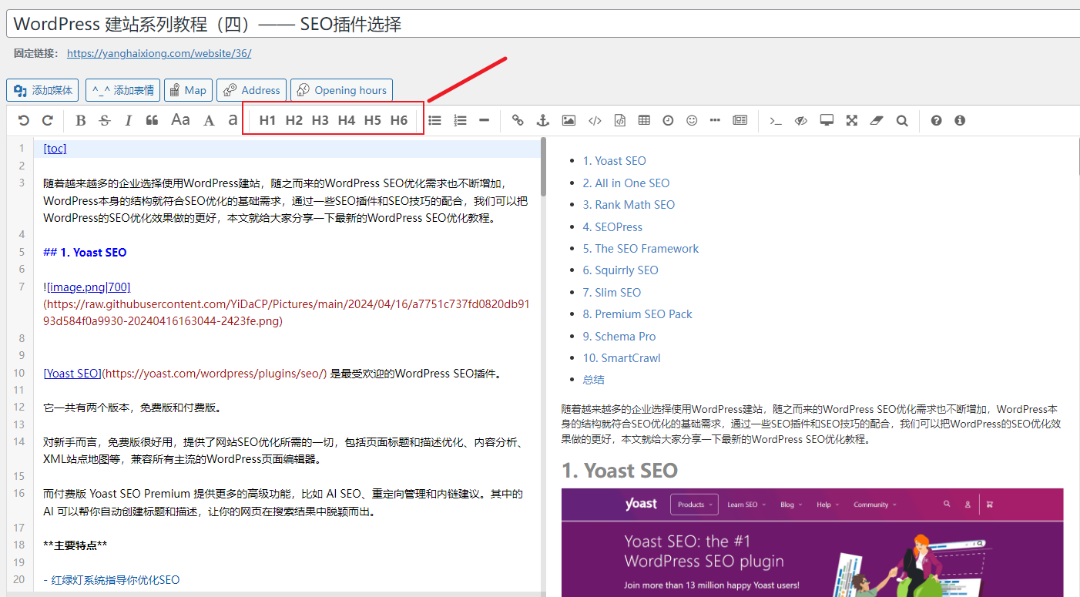Jump to 2. All in One SEO
The height and width of the screenshot is (597, 1080).
626,183
